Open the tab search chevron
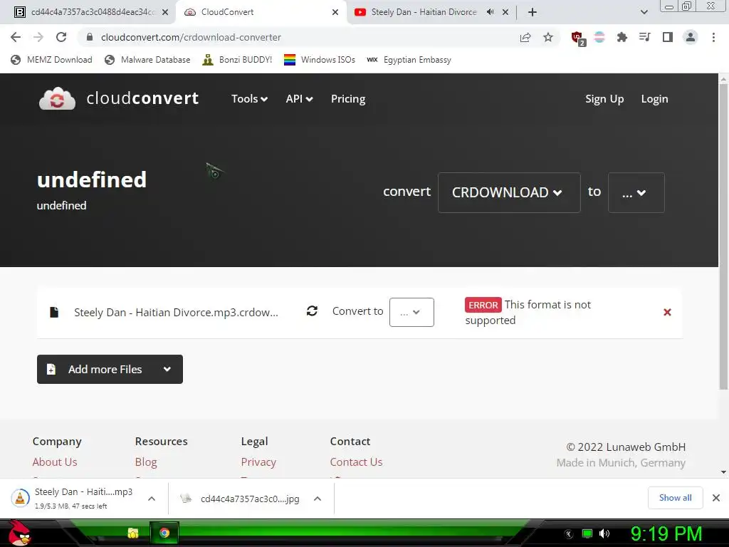The width and height of the screenshot is (729, 547). tap(644, 12)
